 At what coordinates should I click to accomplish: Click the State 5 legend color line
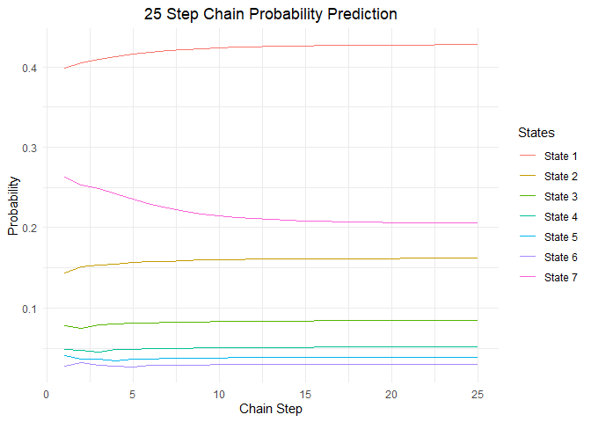tap(528, 236)
